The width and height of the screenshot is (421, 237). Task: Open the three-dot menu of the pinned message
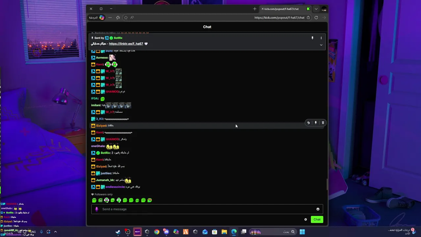[x=321, y=38]
